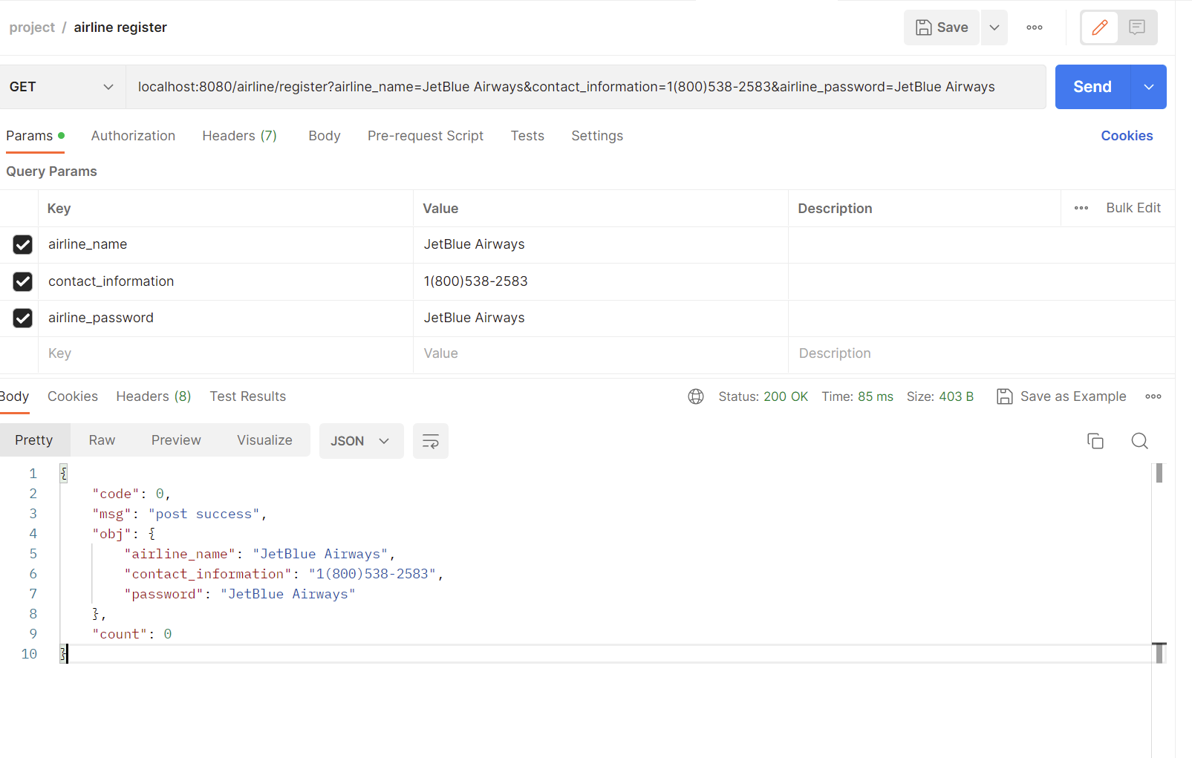Toggle the response line wrap icon
This screenshot has width=1192, height=758.
pyautogui.click(x=431, y=441)
